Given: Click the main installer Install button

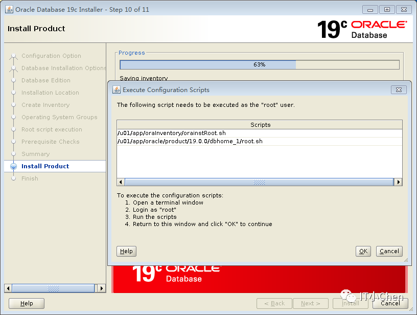Looking at the screenshot, I should point(350,303).
